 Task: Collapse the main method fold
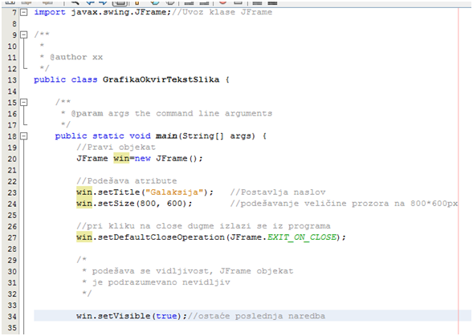pos(23,136)
